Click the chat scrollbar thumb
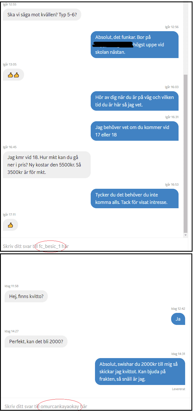 point(186,153)
